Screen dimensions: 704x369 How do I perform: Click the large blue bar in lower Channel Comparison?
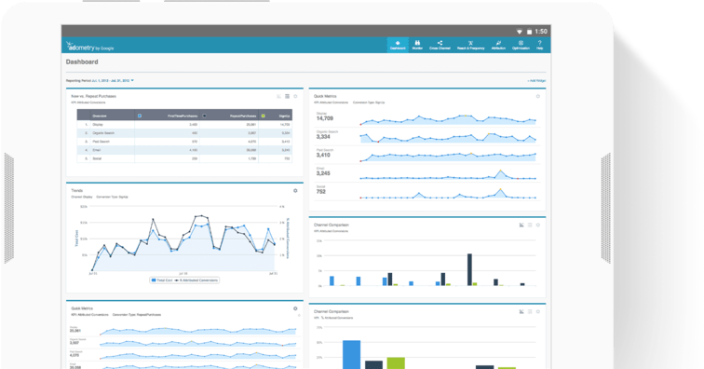pyautogui.click(x=352, y=355)
